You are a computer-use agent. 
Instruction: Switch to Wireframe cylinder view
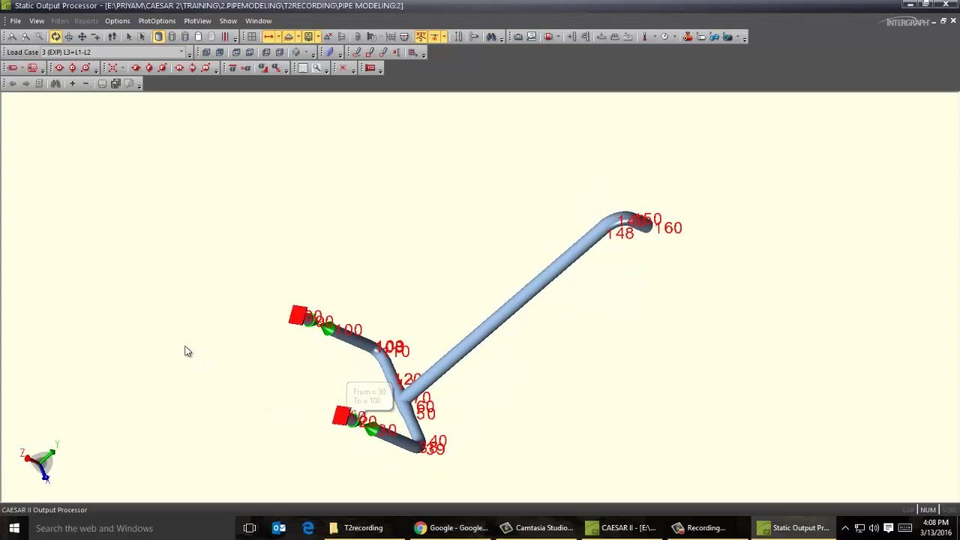tap(185, 36)
